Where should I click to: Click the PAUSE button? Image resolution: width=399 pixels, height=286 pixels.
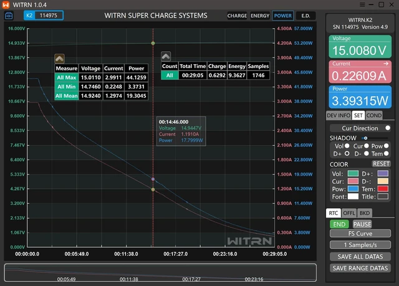[362, 224]
